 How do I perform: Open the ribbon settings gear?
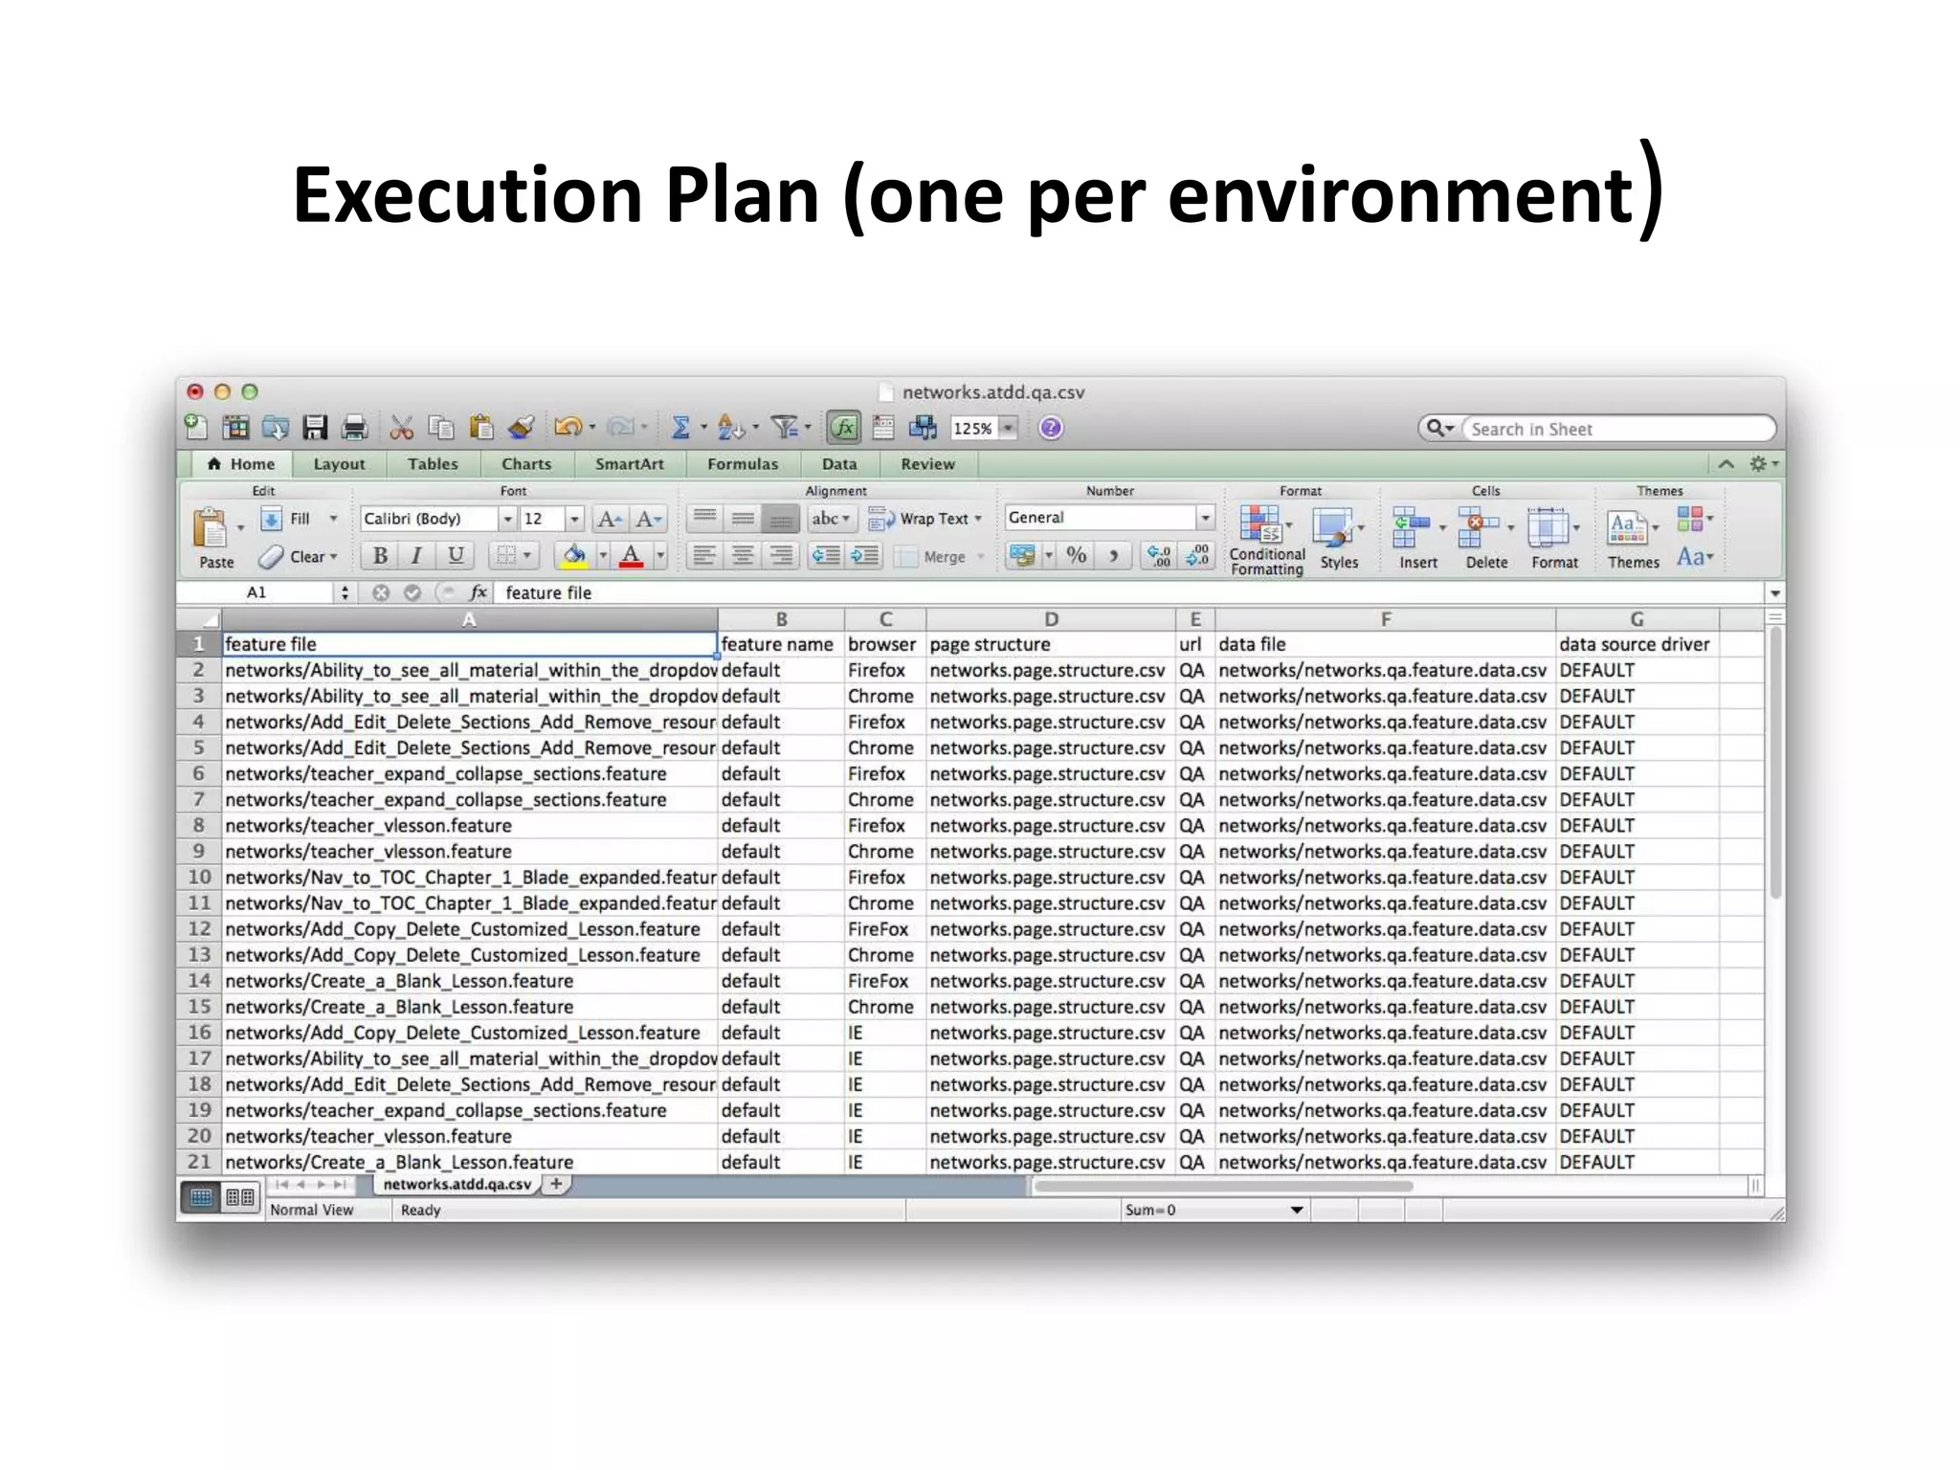tap(1762, 464)
